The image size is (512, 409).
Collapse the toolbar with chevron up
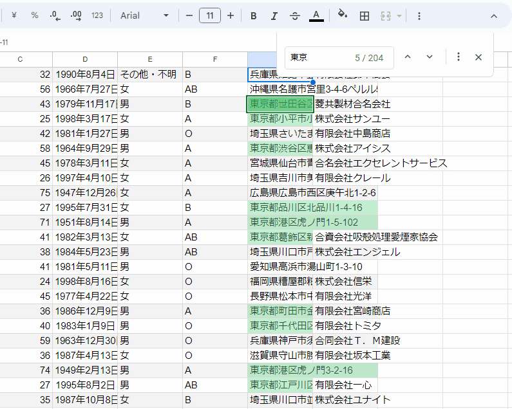[494, 16]
